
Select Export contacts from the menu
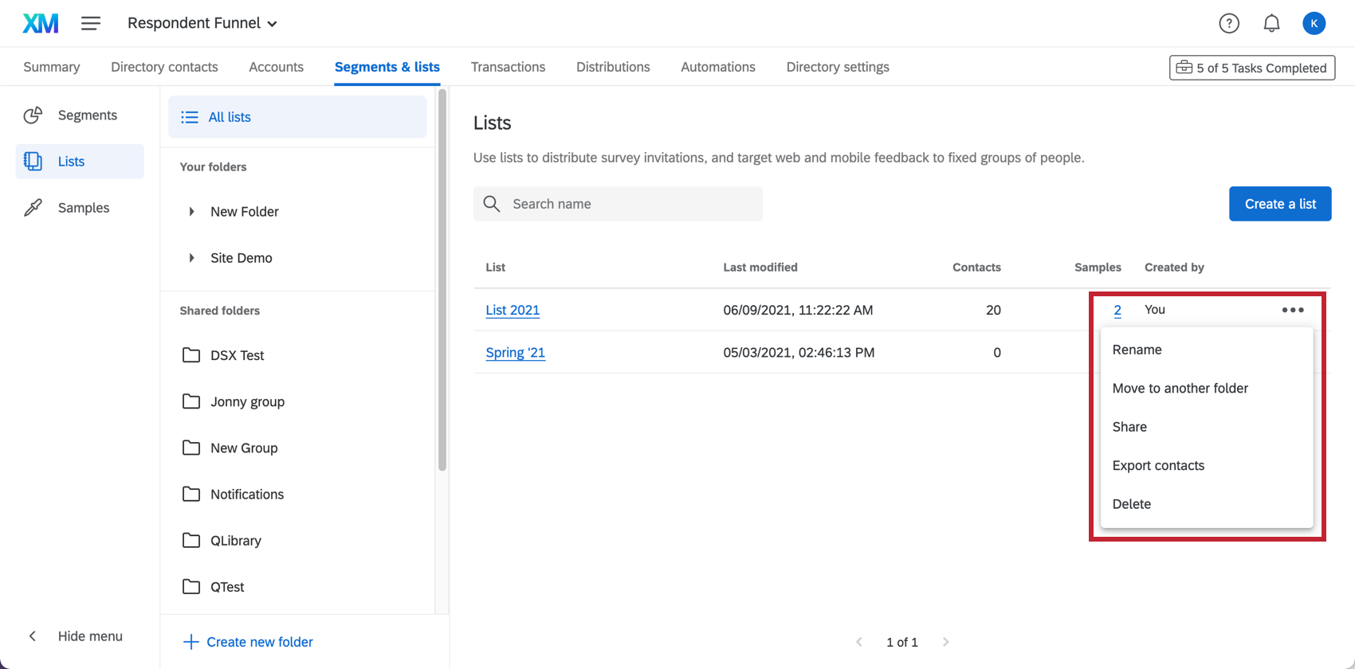1158,466
